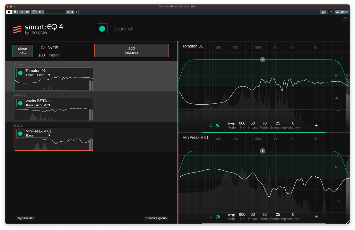The image size is (355, 230).
Task: Toggle Tomofon 01 band power icon
Action: click(211, 125)
